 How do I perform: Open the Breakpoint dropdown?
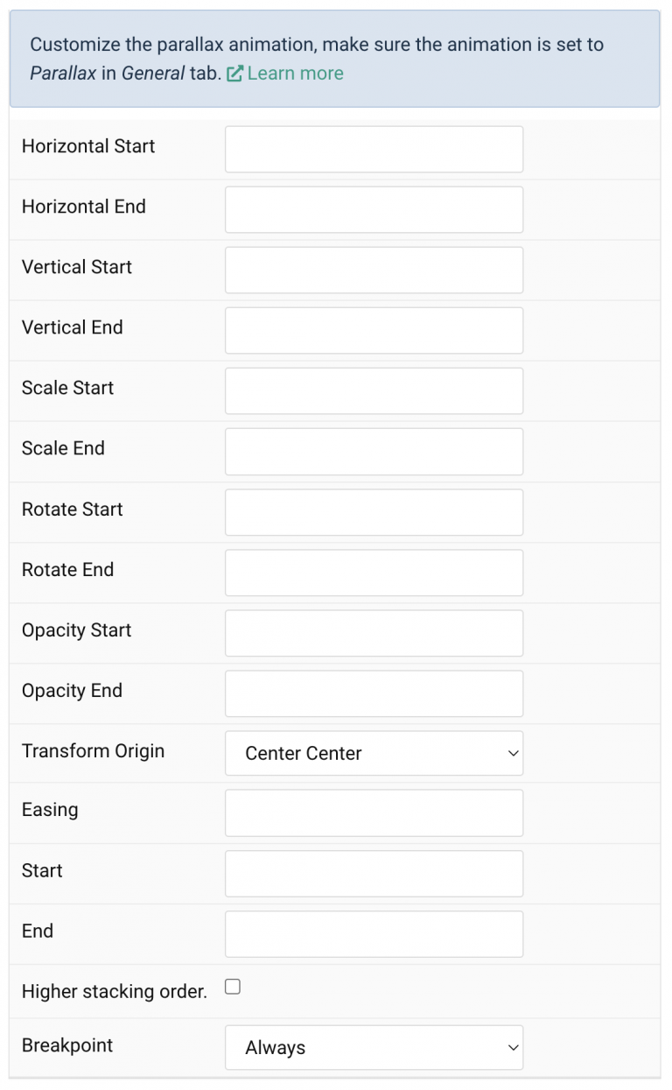374,1047
